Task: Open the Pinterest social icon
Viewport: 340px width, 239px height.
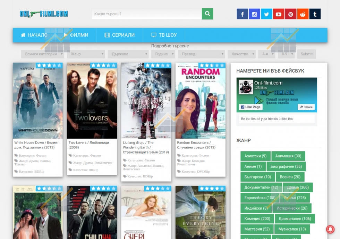Action: [x=291, y=14]
